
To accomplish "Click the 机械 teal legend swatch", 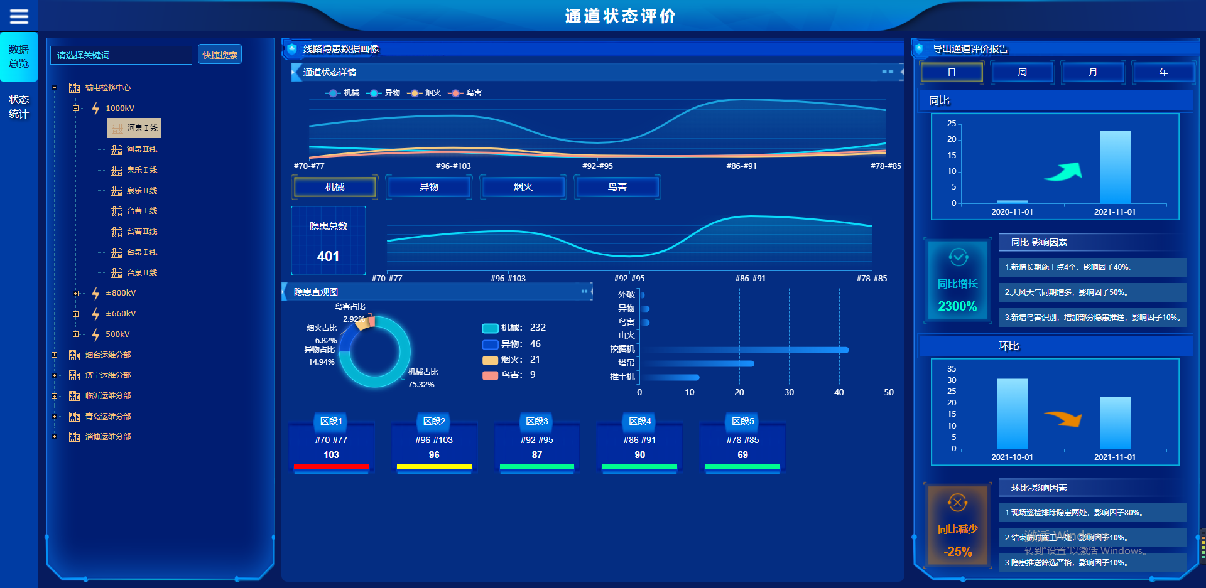I will (x=490, y=328).
